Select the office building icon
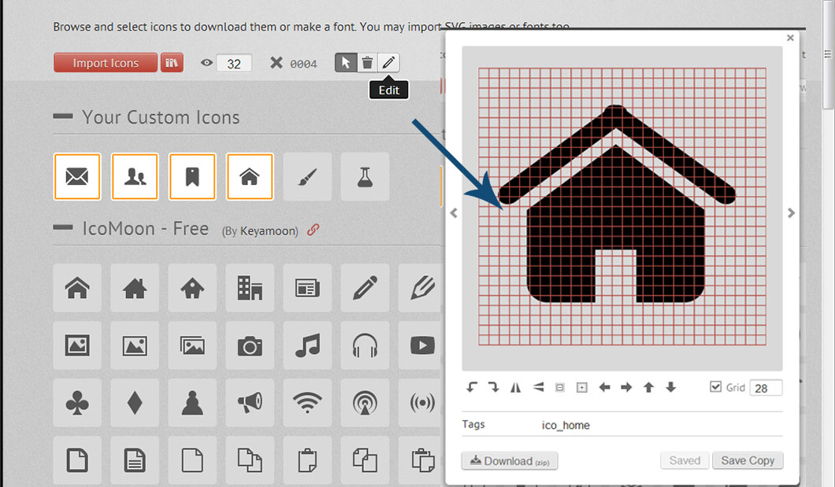 click(250, 288)
